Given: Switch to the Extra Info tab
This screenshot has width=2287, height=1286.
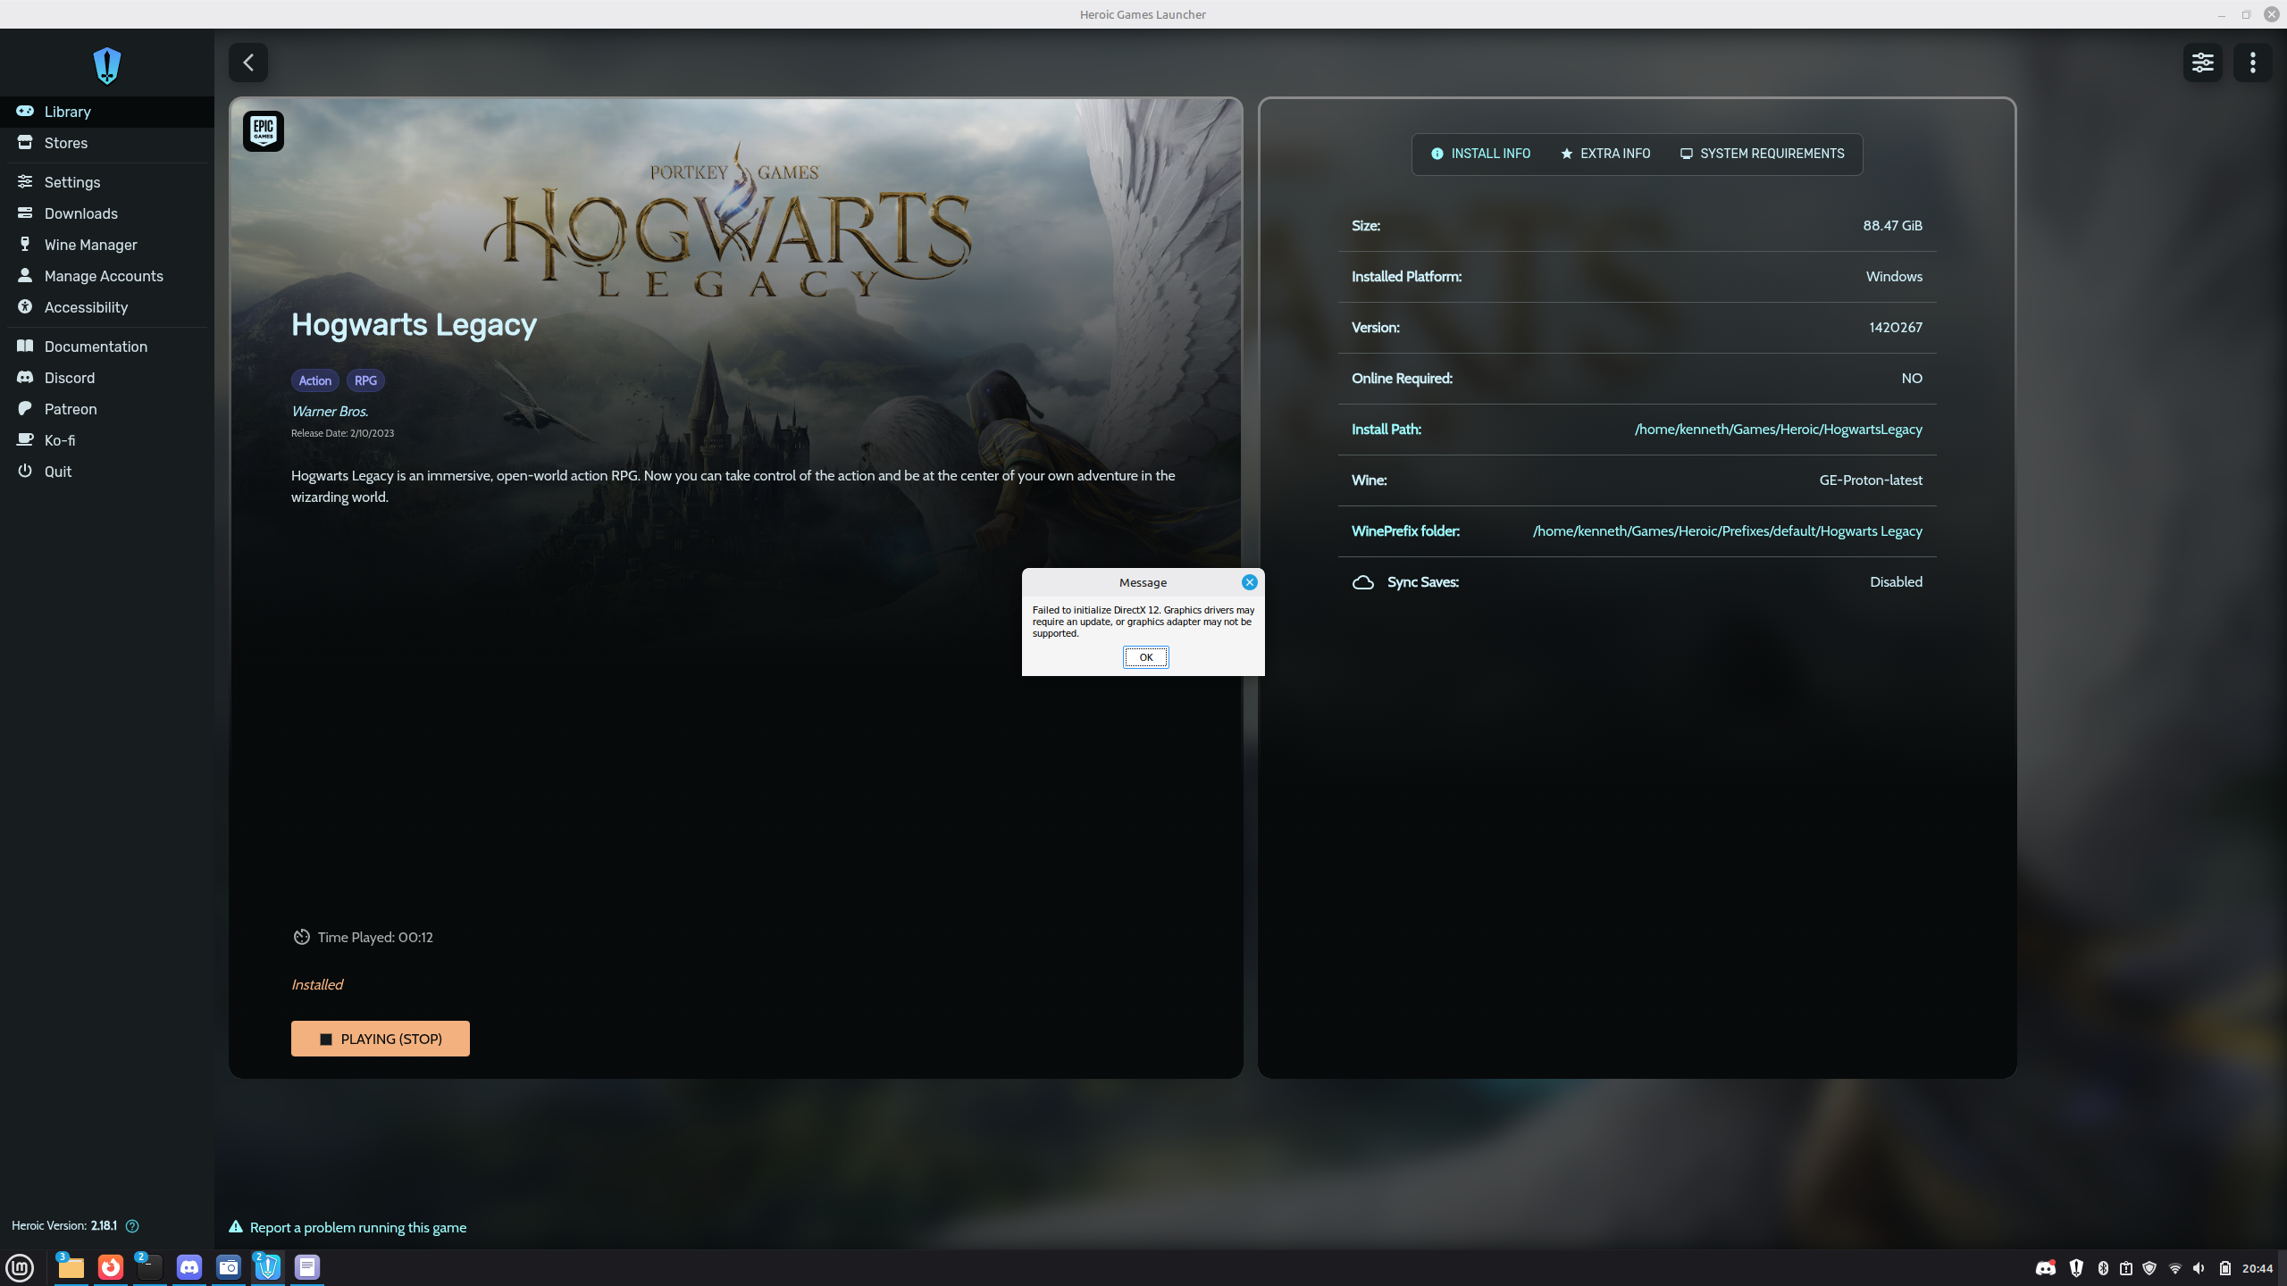Looking at the screenshot, I should (x=1605, y=154).
